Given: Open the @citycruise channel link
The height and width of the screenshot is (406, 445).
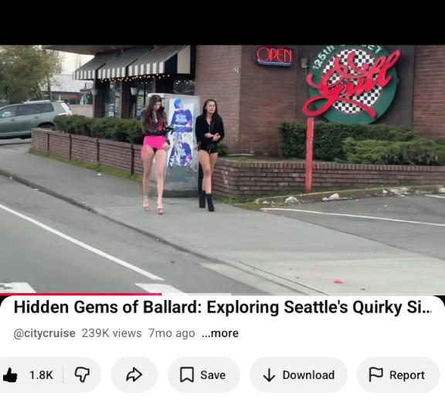Looking at the screenshot, I should coord(45,333).
